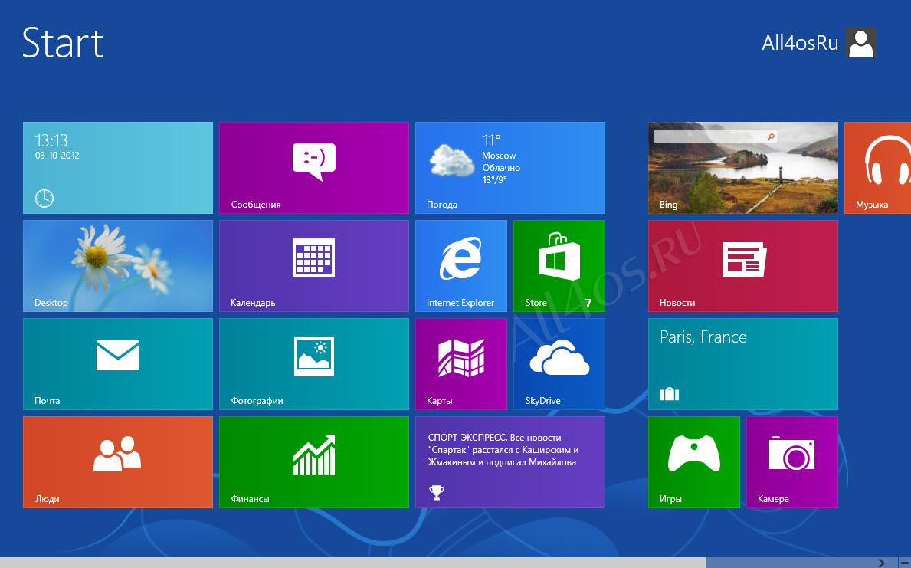Viewport: 911px width, 568px height.
Task: Open the Bing landscape tile
Action: click(743, 168)
